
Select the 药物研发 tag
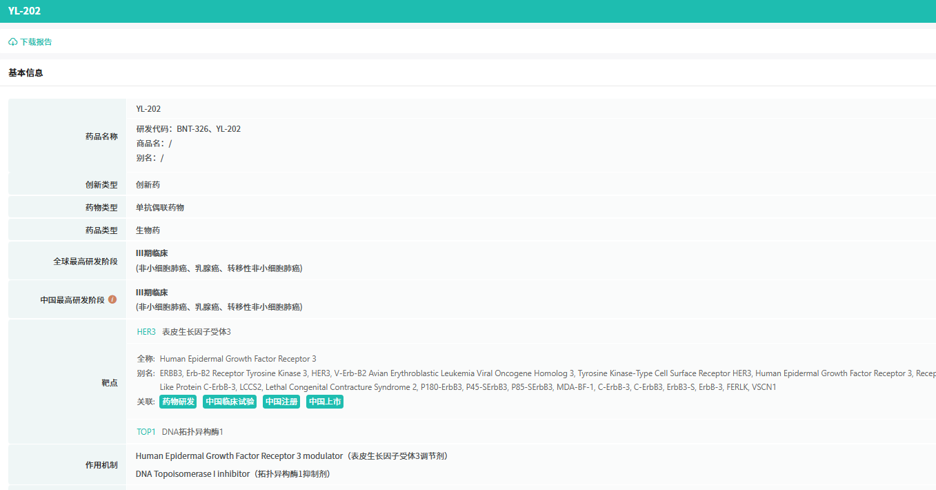click(x=178, y=402)
